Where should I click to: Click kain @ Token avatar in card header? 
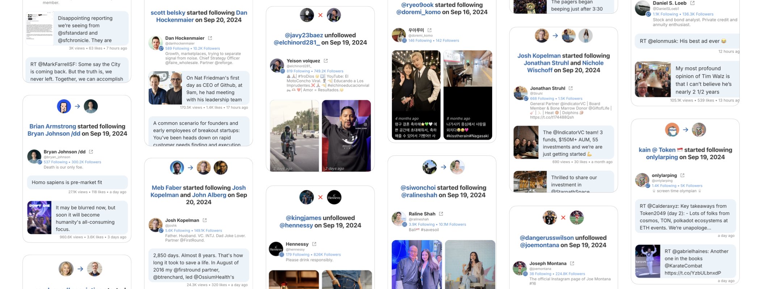pos(672,130)
